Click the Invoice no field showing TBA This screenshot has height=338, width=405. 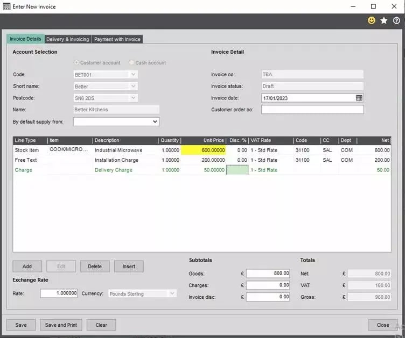coord(312,75)
